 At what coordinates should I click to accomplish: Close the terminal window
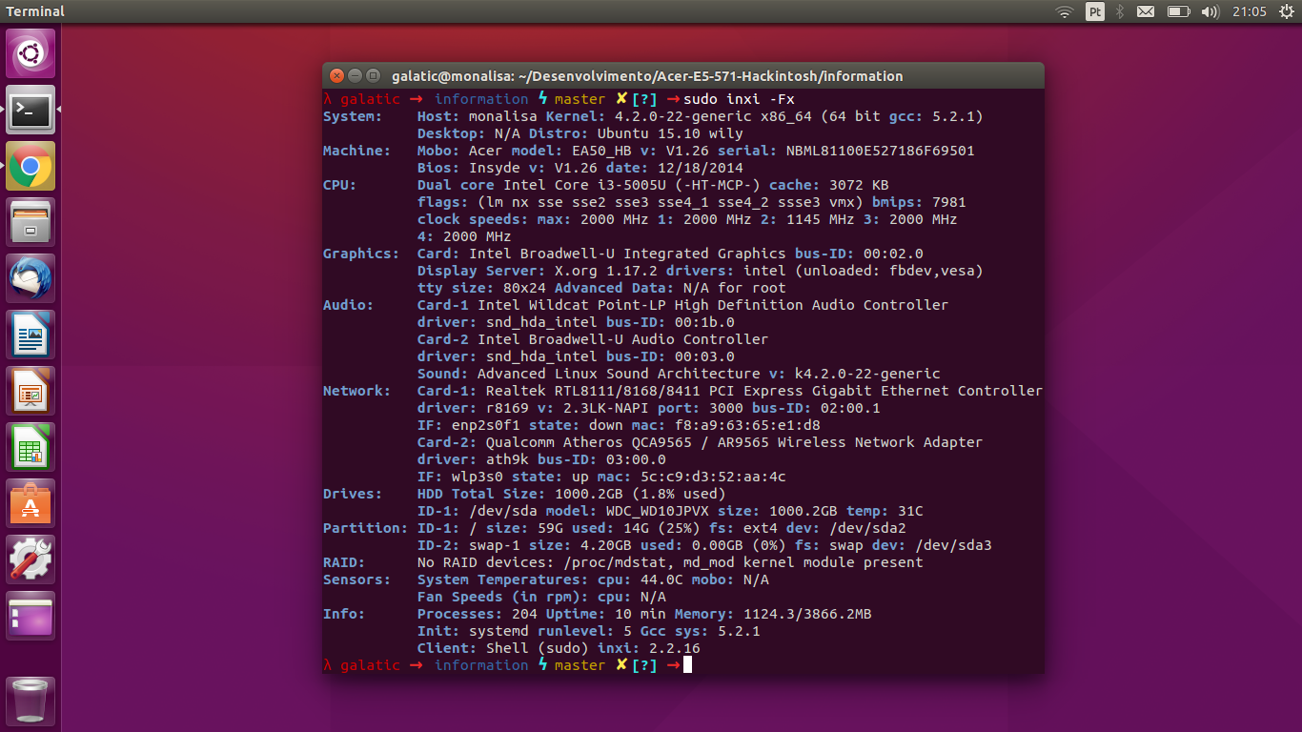click(x=336, y=76)
